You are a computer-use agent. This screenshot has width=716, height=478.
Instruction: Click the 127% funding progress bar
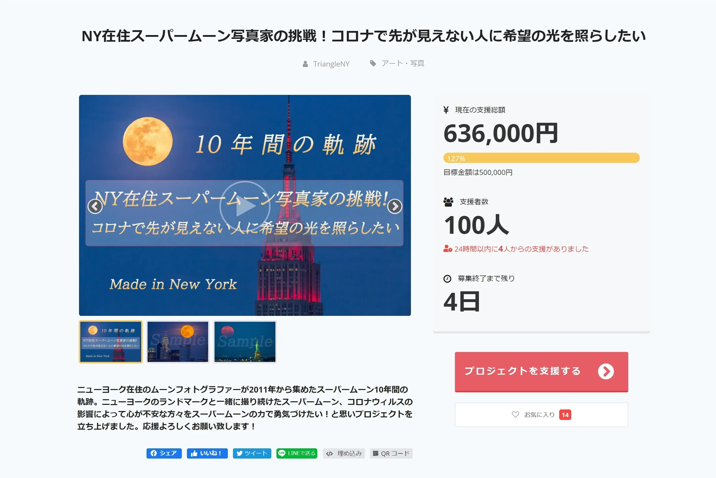coord(541,158)
